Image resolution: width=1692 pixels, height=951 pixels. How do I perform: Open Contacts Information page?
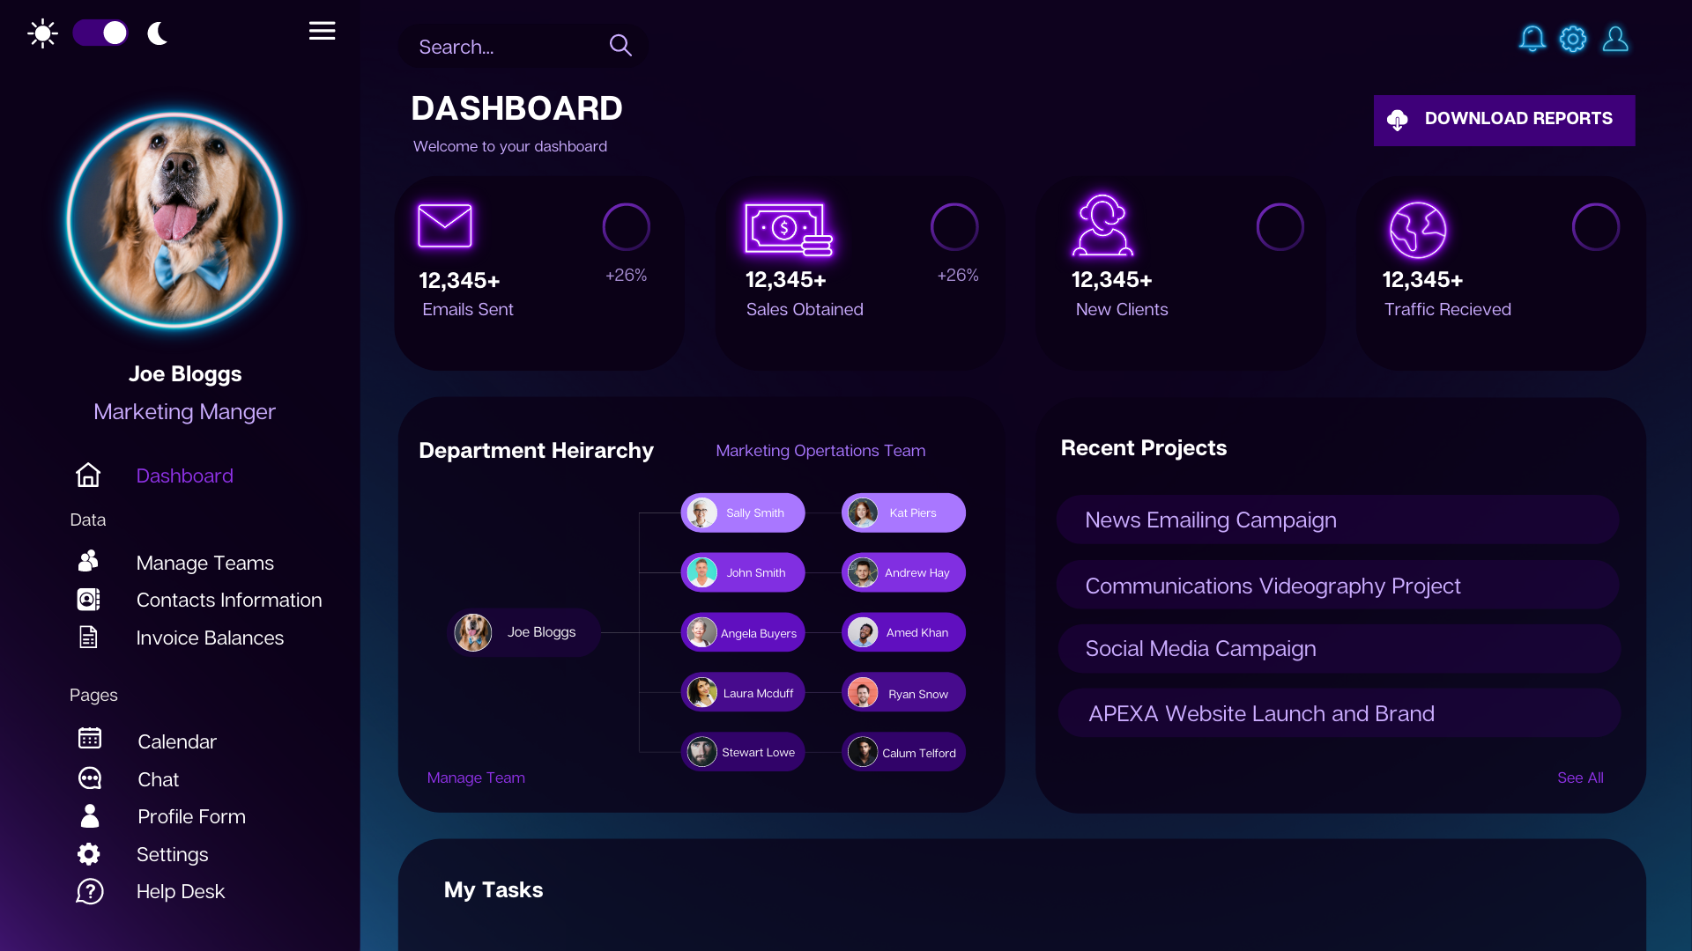[x=229, y=601]
